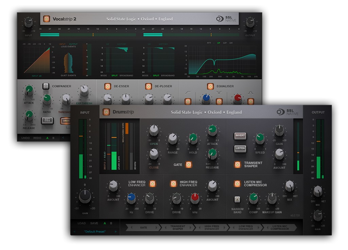The image size is (348, 250).
Task: Move Gate block right in processing order
Action: (x=156, y=228)
